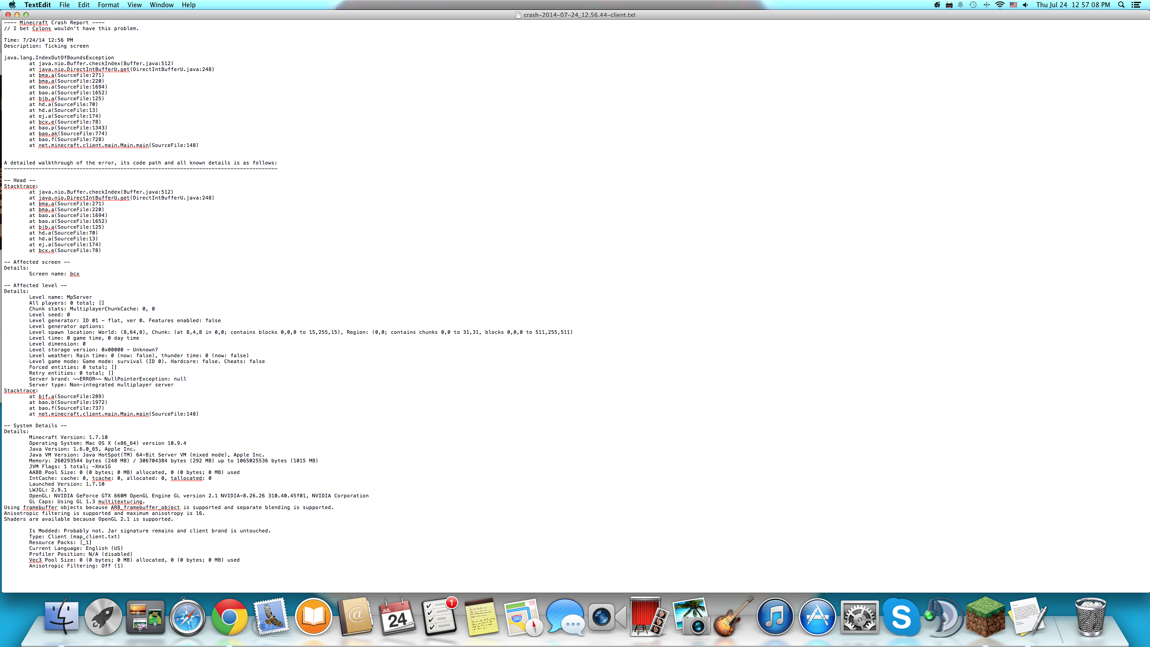Open the Apple menu
The height and width of the screenshot is (647, 1150).
click(x=12, y=5)
